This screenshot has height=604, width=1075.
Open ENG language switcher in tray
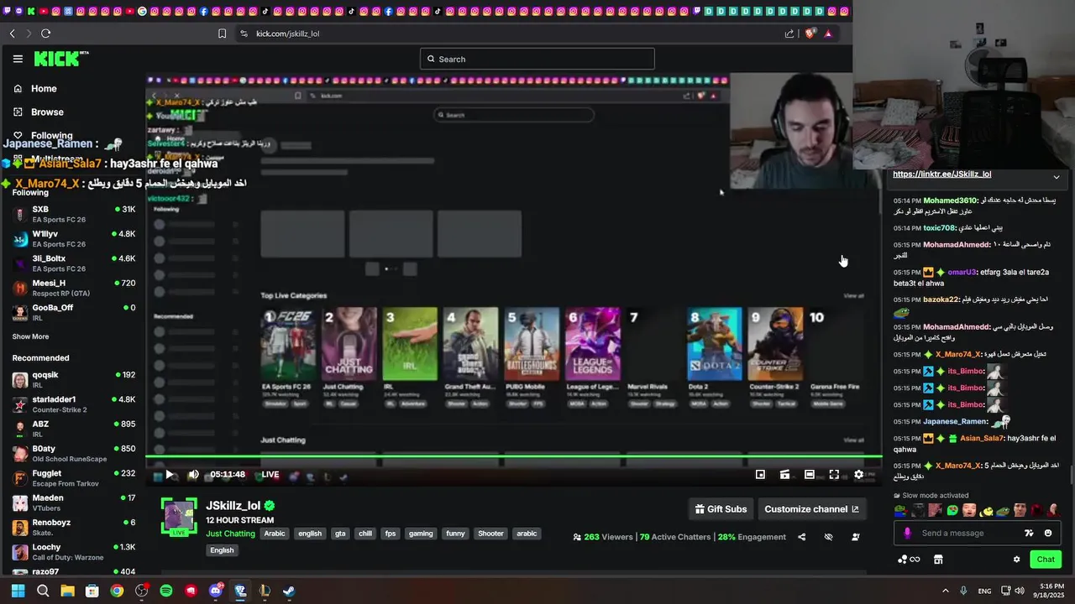[x=984, y=591]
